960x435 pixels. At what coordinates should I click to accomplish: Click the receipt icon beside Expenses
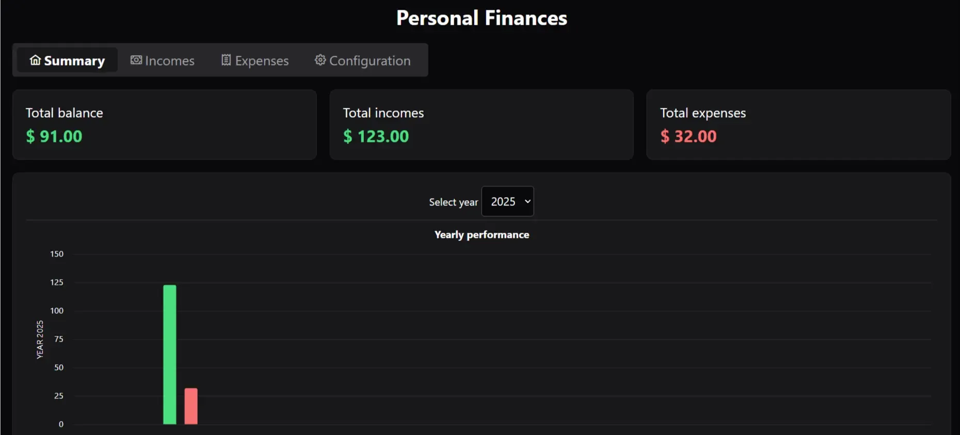coord(226,60)
